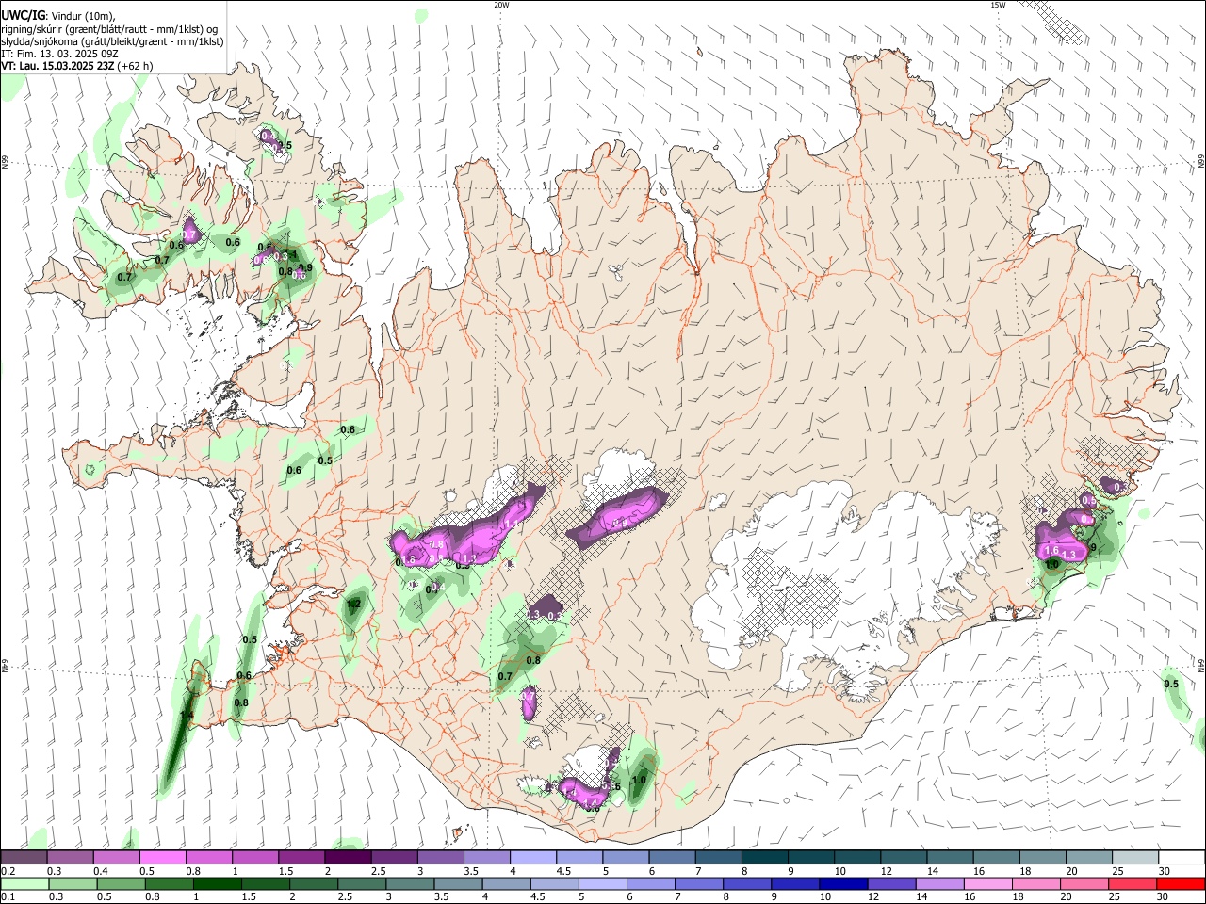Select the lower legend swatch between 2 and 2.5
The width and height of the screenshot is (1206, 904).
314,883
